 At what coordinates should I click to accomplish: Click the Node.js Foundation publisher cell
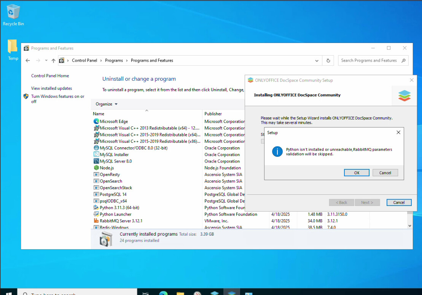[x=223, y=168]
